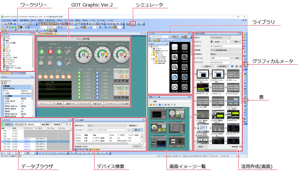Select the graphical meter tool on right toolbar
Image resolution: width=298 pixels, height=173 pixels.
pos(245,64)
